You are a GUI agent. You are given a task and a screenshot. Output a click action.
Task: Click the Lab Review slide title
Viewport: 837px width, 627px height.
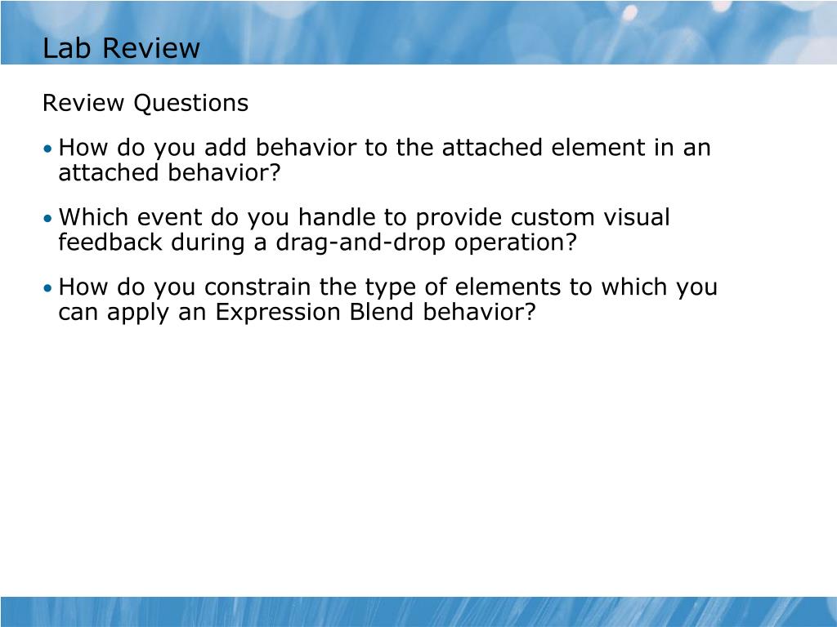tap(121, 48)
